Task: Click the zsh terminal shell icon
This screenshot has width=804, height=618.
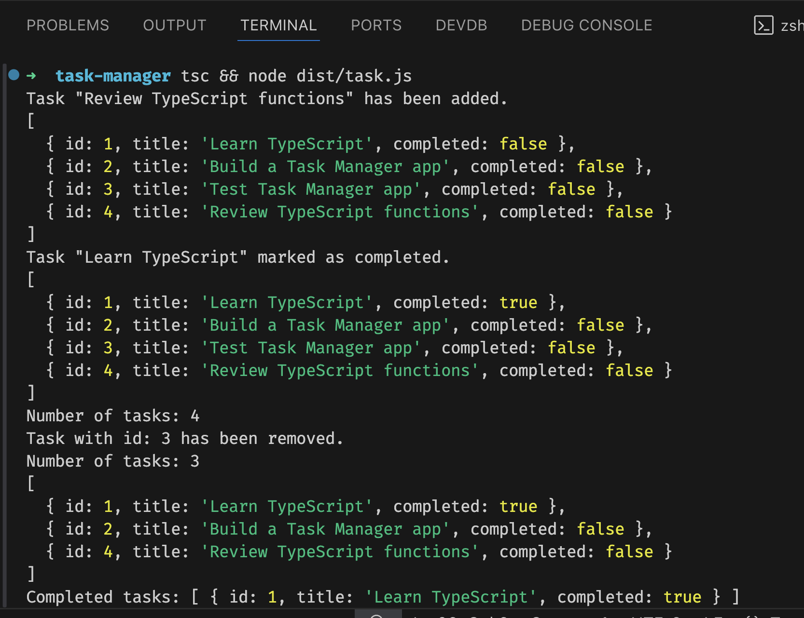Action: pos(763,25)
